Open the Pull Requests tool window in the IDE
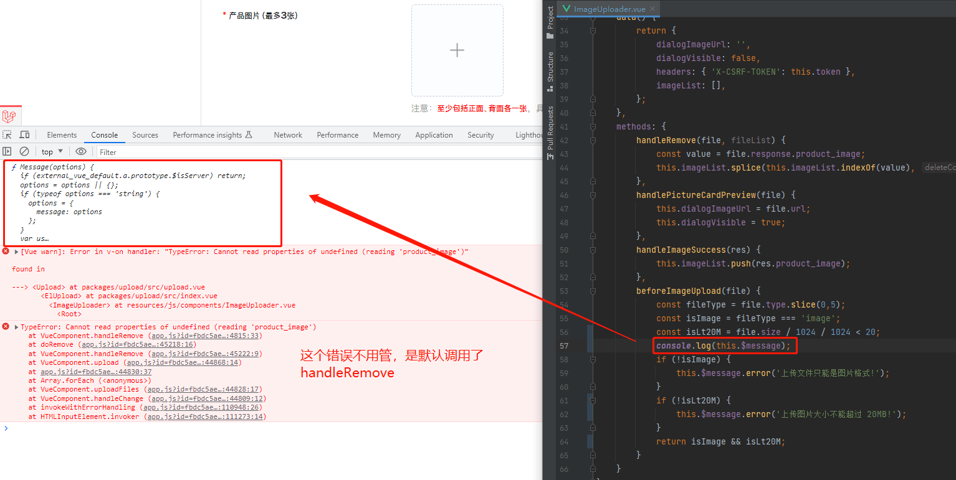This screenshot has height=480, width=956. pos(550,133)
